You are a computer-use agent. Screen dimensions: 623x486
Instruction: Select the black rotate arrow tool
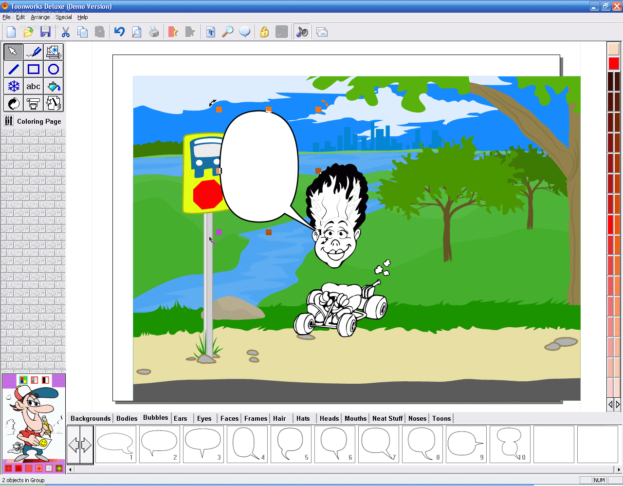[x=13, y=103]
